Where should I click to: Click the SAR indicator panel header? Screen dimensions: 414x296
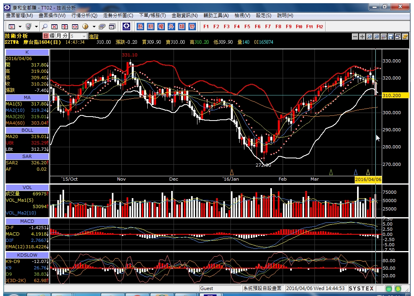click(x=27, y=156)
